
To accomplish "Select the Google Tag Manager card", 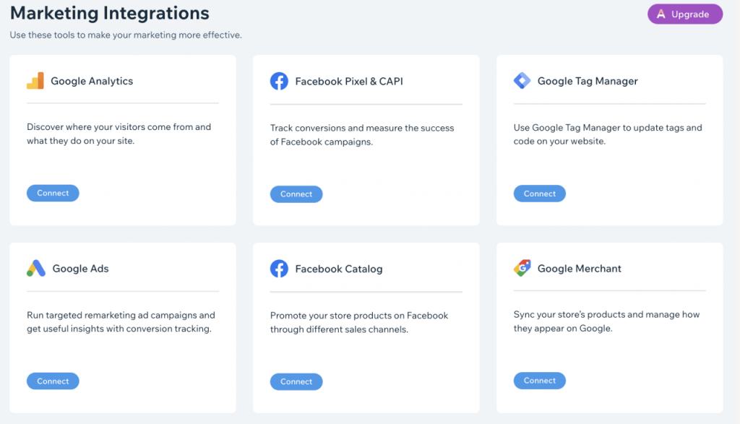I will point(609,139).
